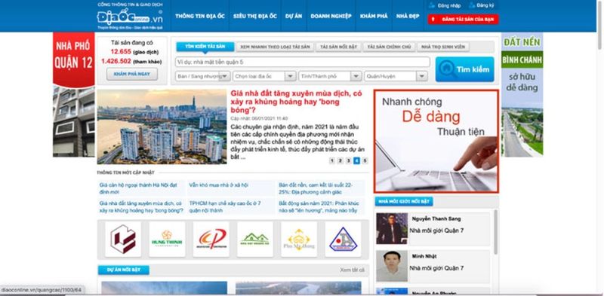Click the red CP company logo
The height and width of the screenshot is (296, 604).
click(211, 239)
